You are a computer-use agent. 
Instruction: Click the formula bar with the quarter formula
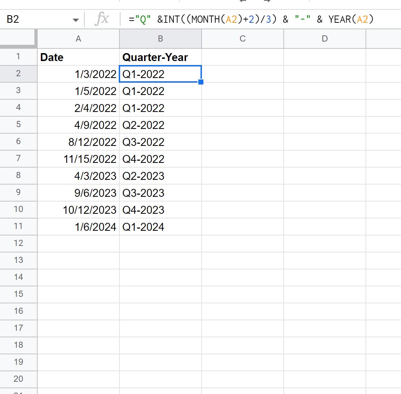click(x=261, y=20)
